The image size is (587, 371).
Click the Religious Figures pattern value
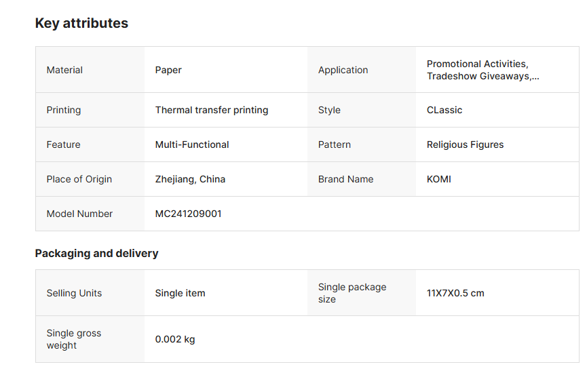465,144
